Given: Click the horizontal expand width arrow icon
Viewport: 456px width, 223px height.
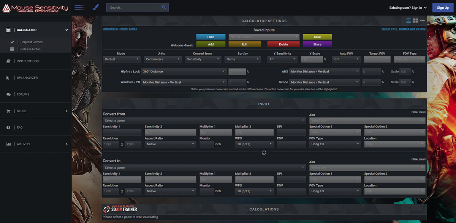Looking at the screenshot, I should 422,20.
